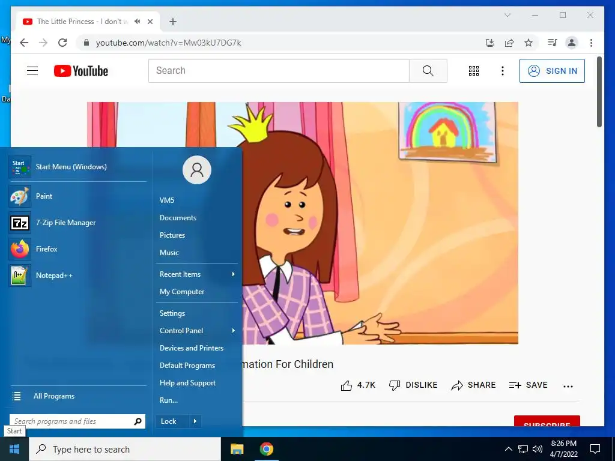Open more video actions ellipsis
615x461 pixels.
[568, 386]
